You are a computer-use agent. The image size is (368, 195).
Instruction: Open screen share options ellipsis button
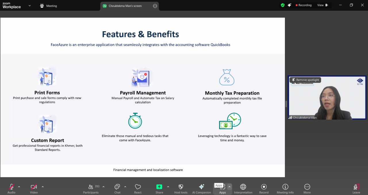[155, 6]
